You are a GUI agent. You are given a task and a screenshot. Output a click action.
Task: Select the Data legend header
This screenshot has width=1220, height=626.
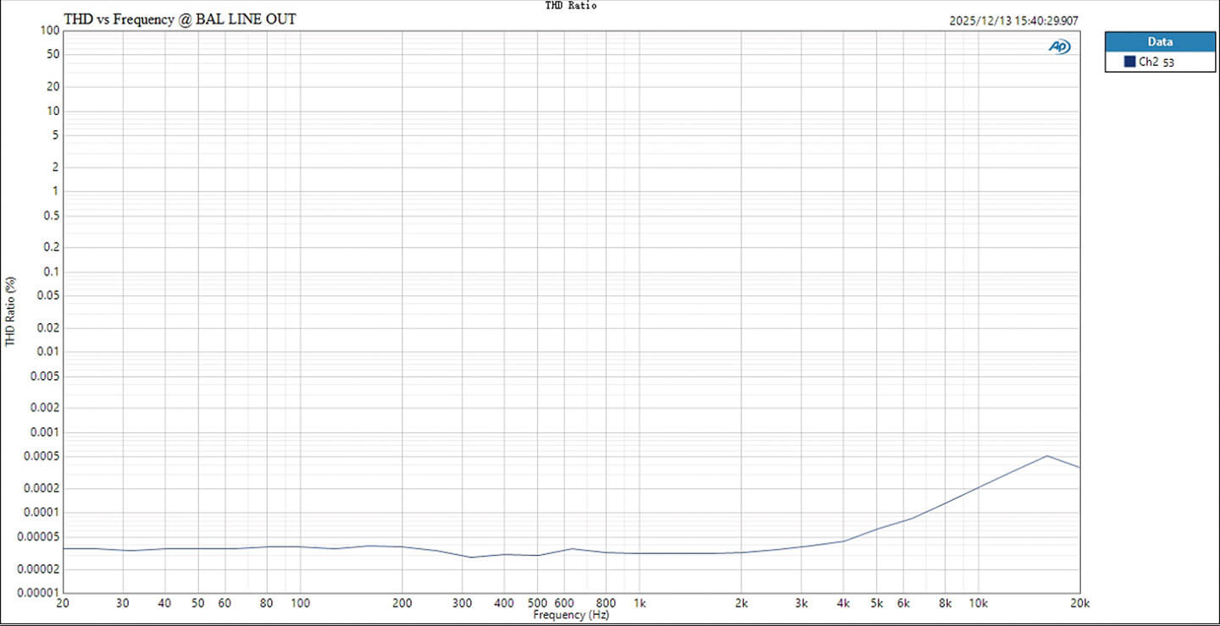(x=1160, y=41)
